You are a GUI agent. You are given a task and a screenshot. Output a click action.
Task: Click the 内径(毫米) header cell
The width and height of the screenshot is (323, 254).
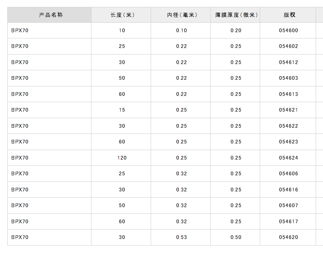click(x=182, y=15)
